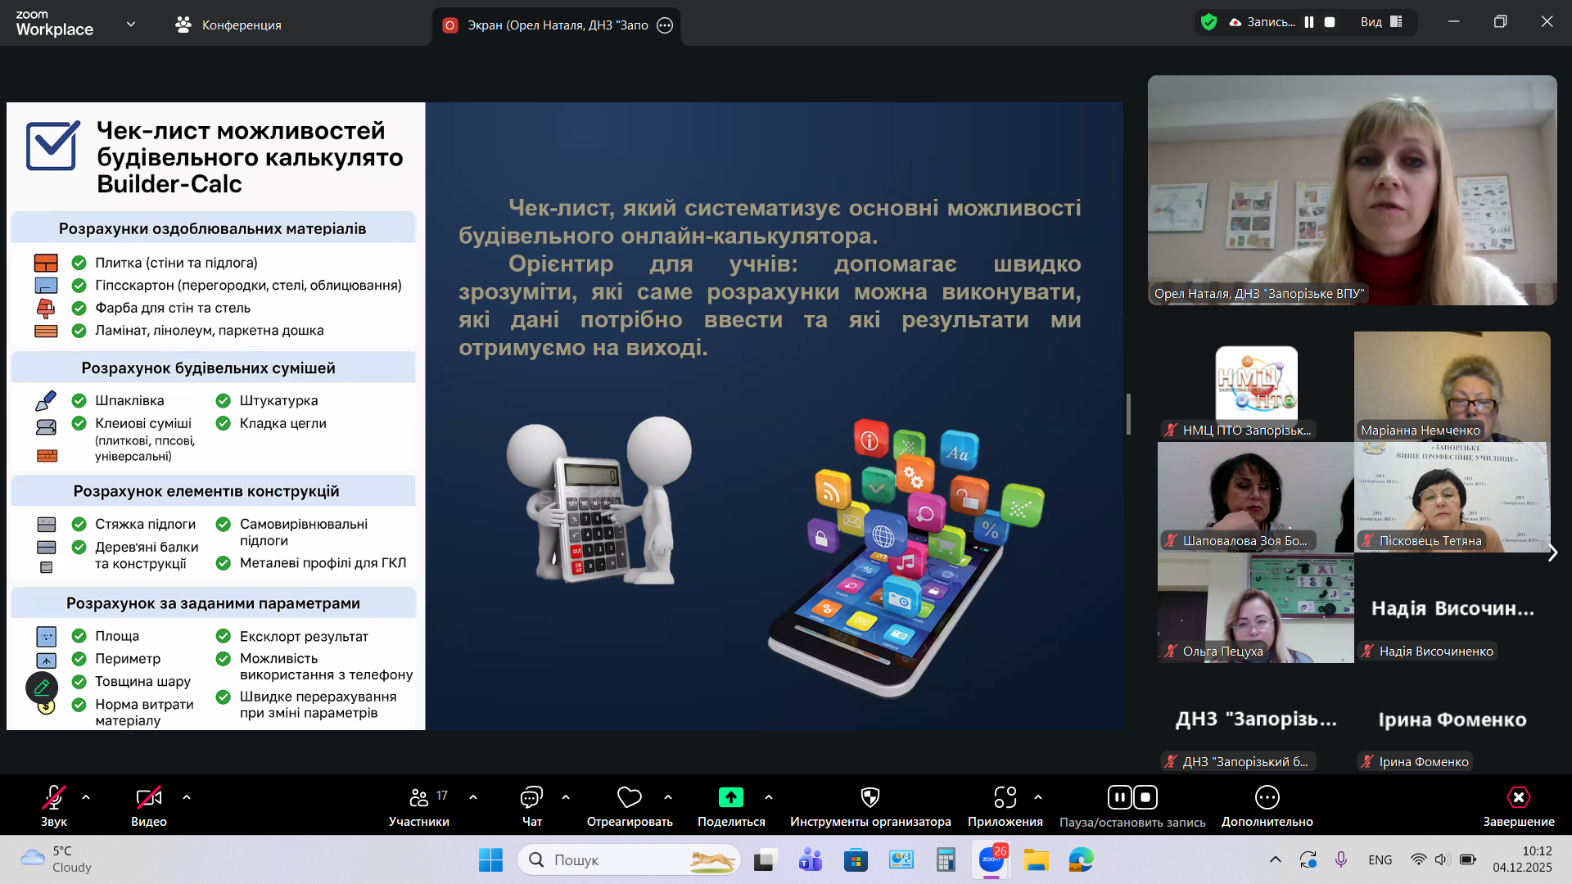The width and height of the screenshot is (1572, 884).
Task: Select Маріанна Немченко video tile
Action: (x=1452, y=387)
